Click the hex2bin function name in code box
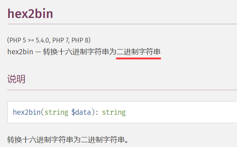The width and height of the screenshot is (237, 147). click(27, 112)
